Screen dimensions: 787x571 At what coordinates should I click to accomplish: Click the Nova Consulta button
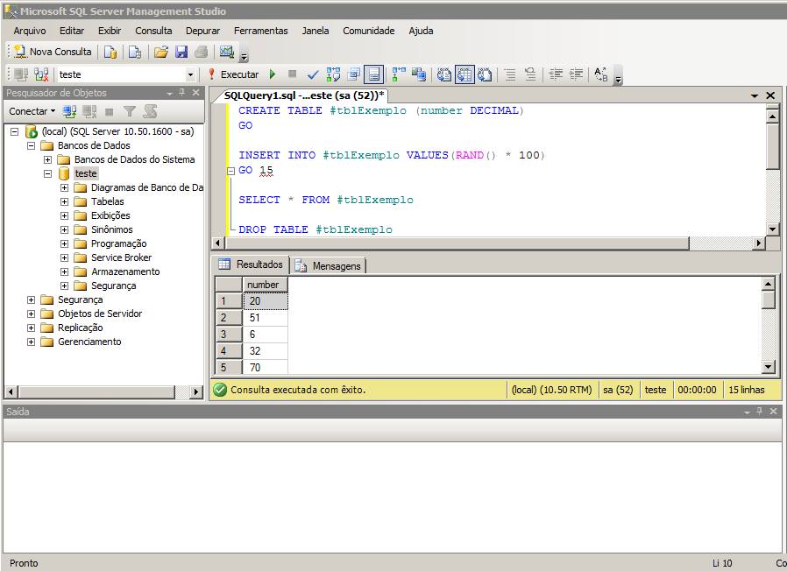[53, 52]
